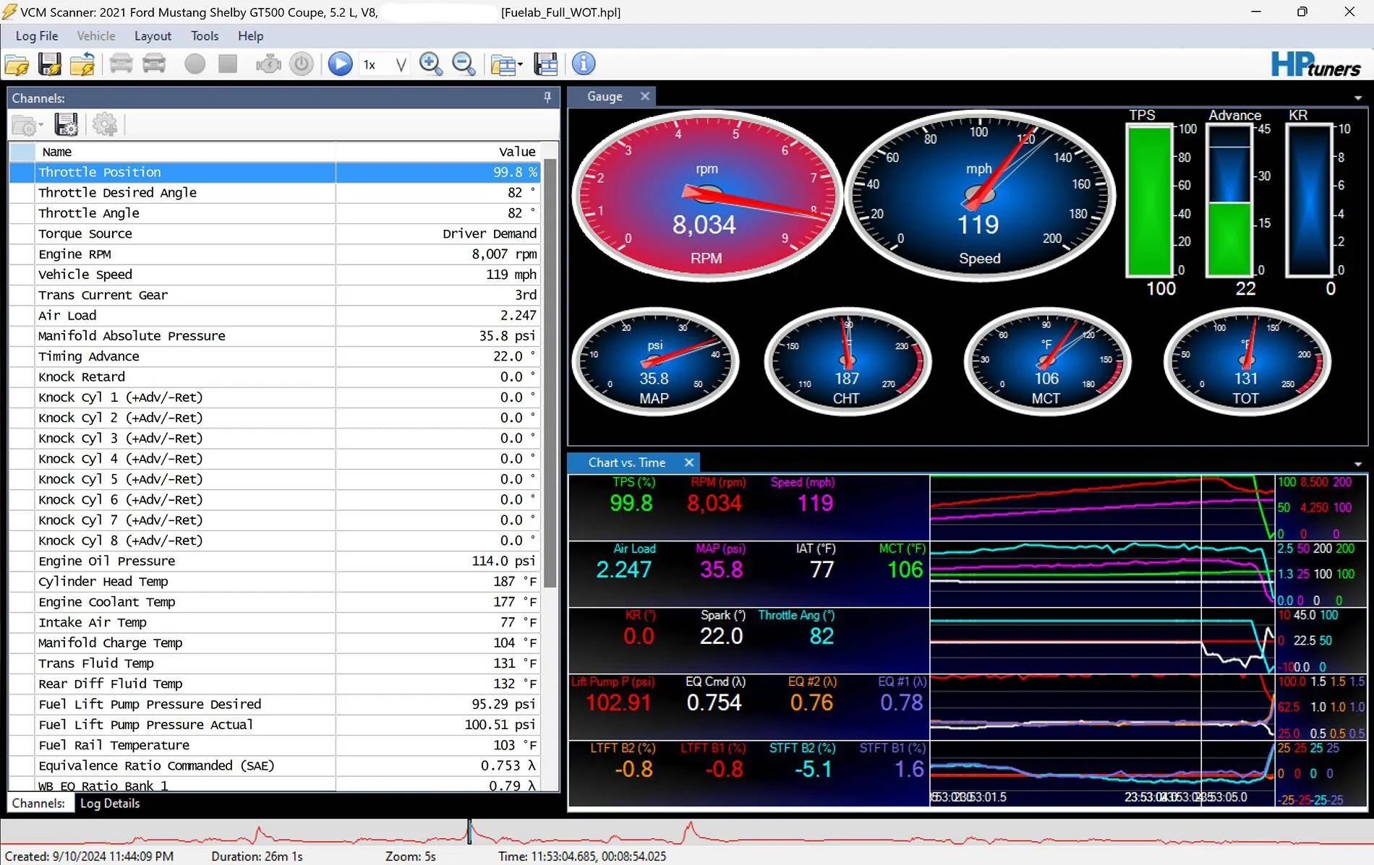Select the Intake Air Temp row
Screen dimensions: 1374x865
(275, 622)
